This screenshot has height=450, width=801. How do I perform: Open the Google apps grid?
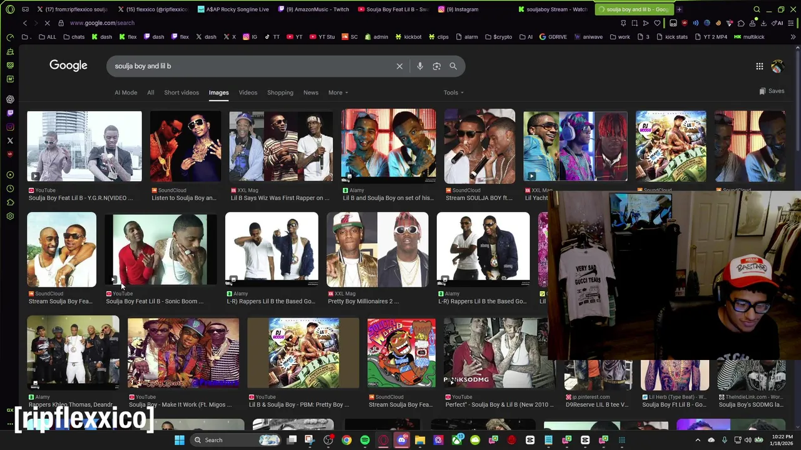[x=759, y=66]
